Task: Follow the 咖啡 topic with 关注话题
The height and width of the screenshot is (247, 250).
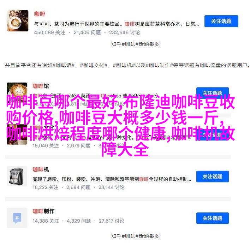Action: click(221, 21)
